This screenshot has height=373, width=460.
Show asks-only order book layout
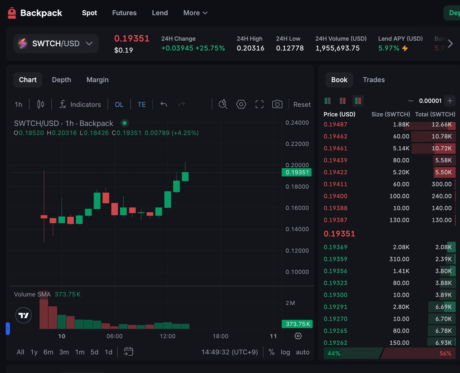pyautogui.click(x=343, y=101)
